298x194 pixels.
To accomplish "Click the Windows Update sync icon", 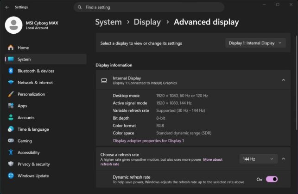I will coord(11,176).
